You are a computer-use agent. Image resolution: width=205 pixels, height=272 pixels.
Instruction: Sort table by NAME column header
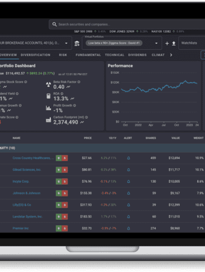click(x=17, y=138)
